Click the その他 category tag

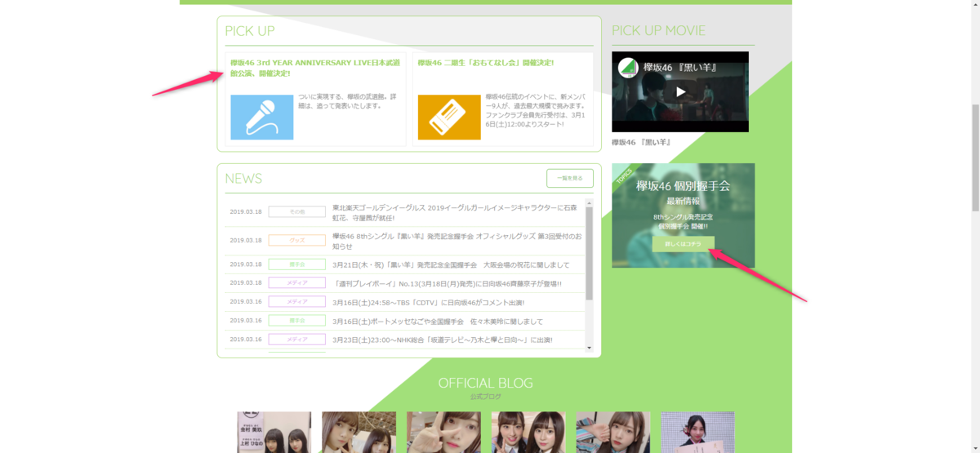coord(296,211)
